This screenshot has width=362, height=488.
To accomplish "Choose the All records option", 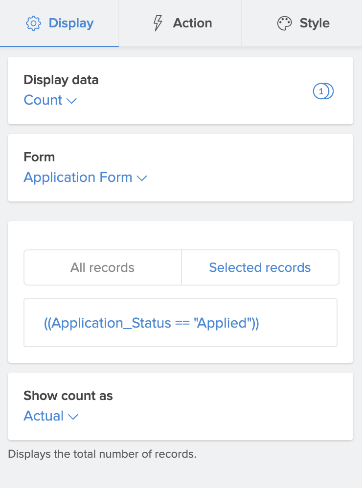I will coord(102,267).
